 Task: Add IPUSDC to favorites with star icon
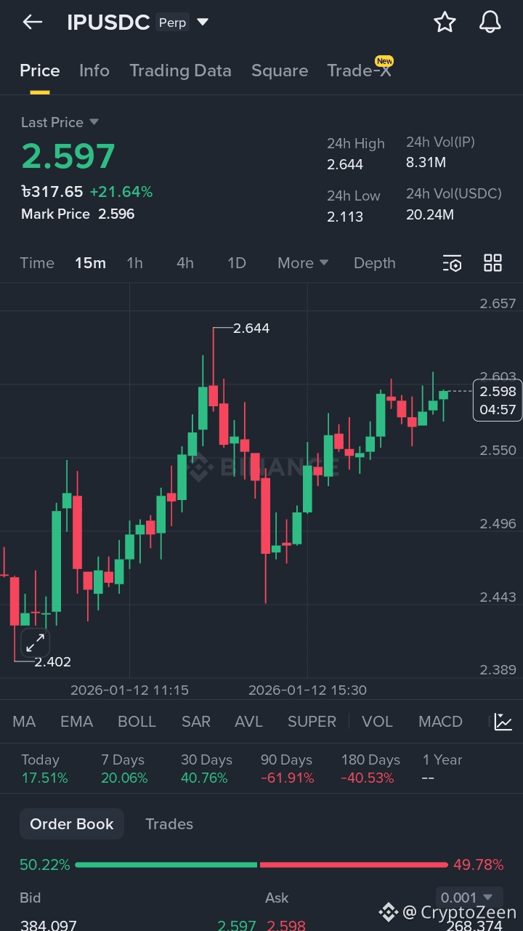445,23
